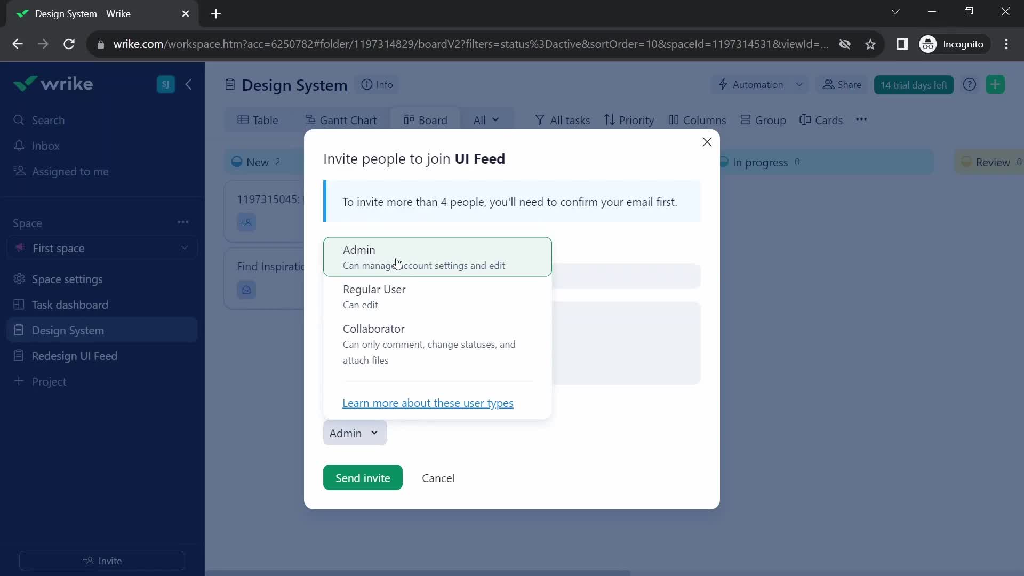Open the Chrome three-dot menu
Image resolution: width=1024 pixels, height=576 pixels.
[1006, 44]
